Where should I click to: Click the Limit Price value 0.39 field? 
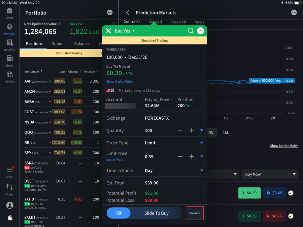pyautogui.click(x=149, y=156)
